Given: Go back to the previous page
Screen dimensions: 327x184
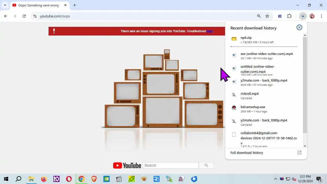Looking at the screenshot, I should pyautogui.click(x=6, y=16).
